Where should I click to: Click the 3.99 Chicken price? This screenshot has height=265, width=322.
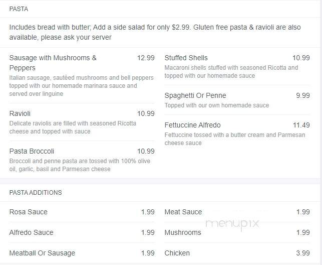(x=303, y=253)
